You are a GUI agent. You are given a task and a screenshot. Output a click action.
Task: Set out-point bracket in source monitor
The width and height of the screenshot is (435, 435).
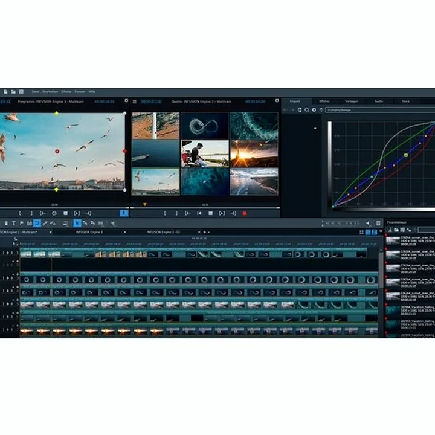[176, 213]
